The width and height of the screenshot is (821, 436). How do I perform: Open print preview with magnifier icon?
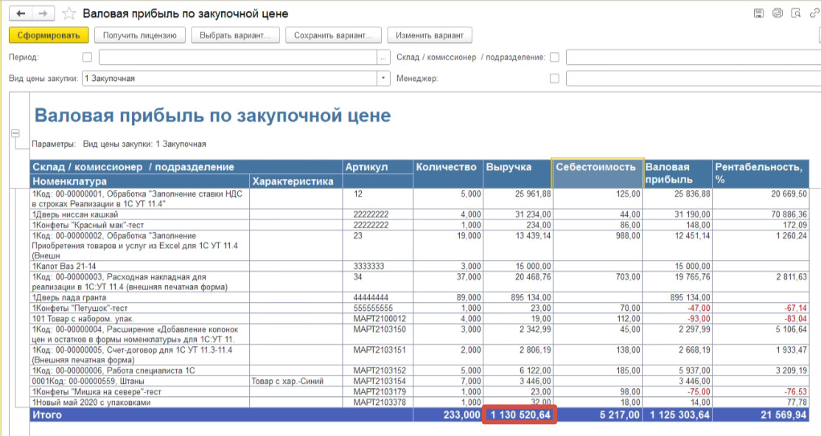pos(795,13)
